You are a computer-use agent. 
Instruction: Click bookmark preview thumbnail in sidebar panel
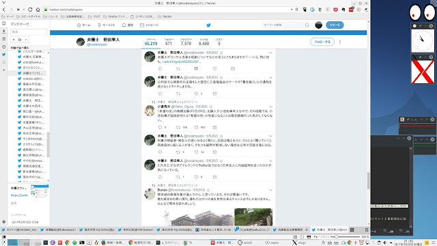(40, 191)
